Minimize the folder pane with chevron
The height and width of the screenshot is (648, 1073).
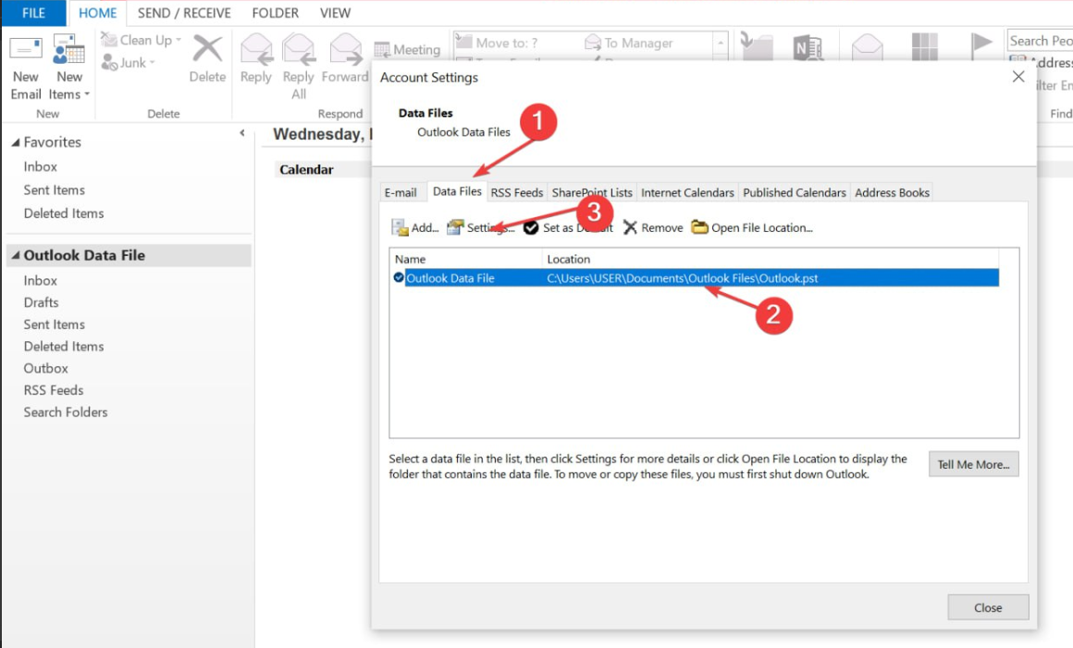241,133
